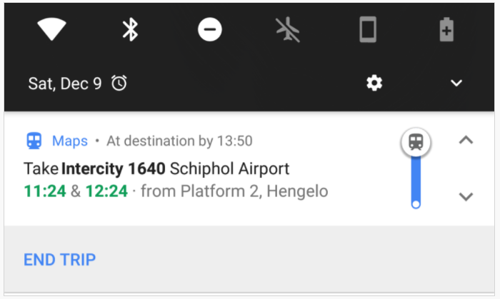
Task: Click the Maps transit app icon
Action: coord(34,141)
